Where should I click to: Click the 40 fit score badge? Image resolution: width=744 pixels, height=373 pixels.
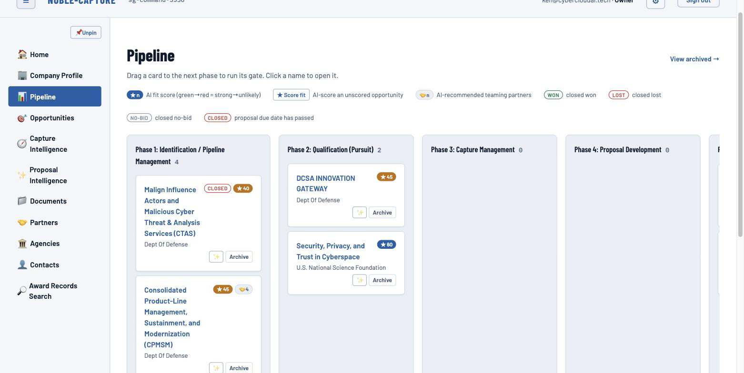[243, 188]
